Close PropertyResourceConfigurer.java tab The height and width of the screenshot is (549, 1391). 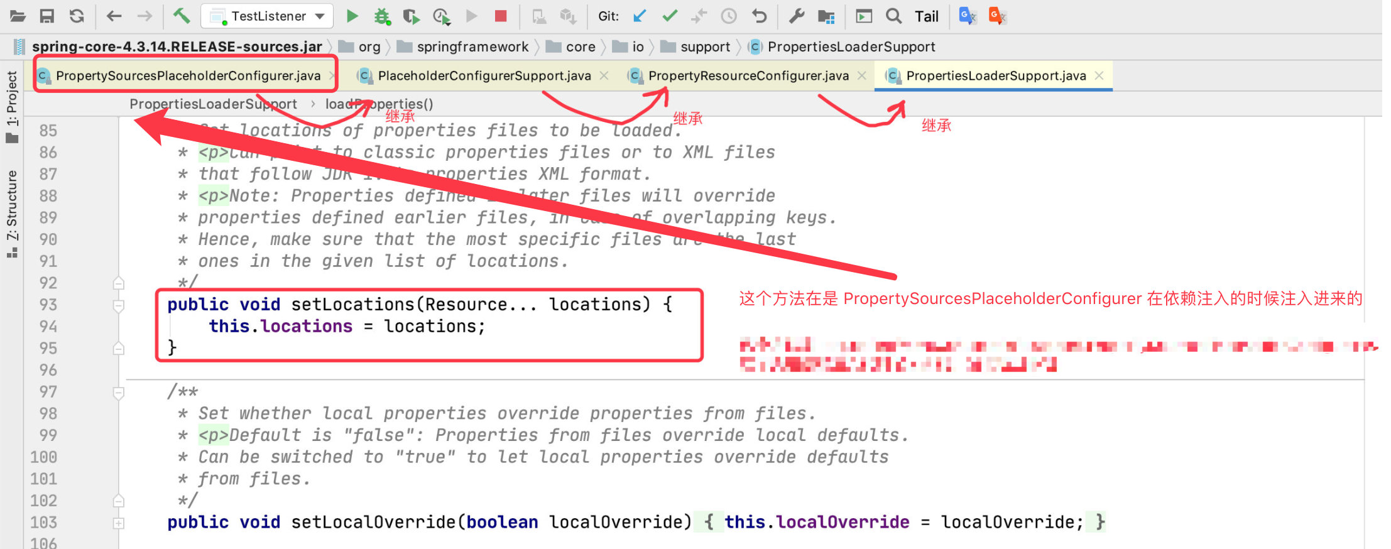click(862, 76)
